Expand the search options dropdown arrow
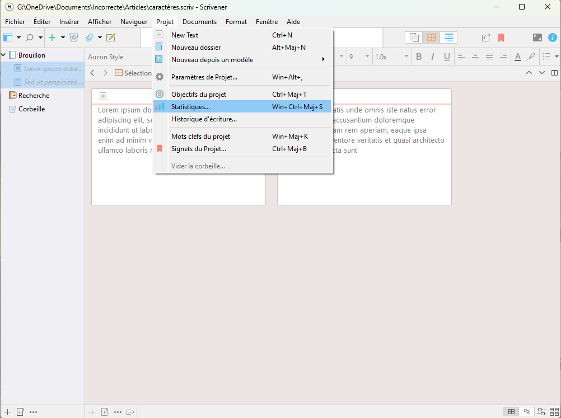This screenshot has width=561, height=418. [40, 37]
